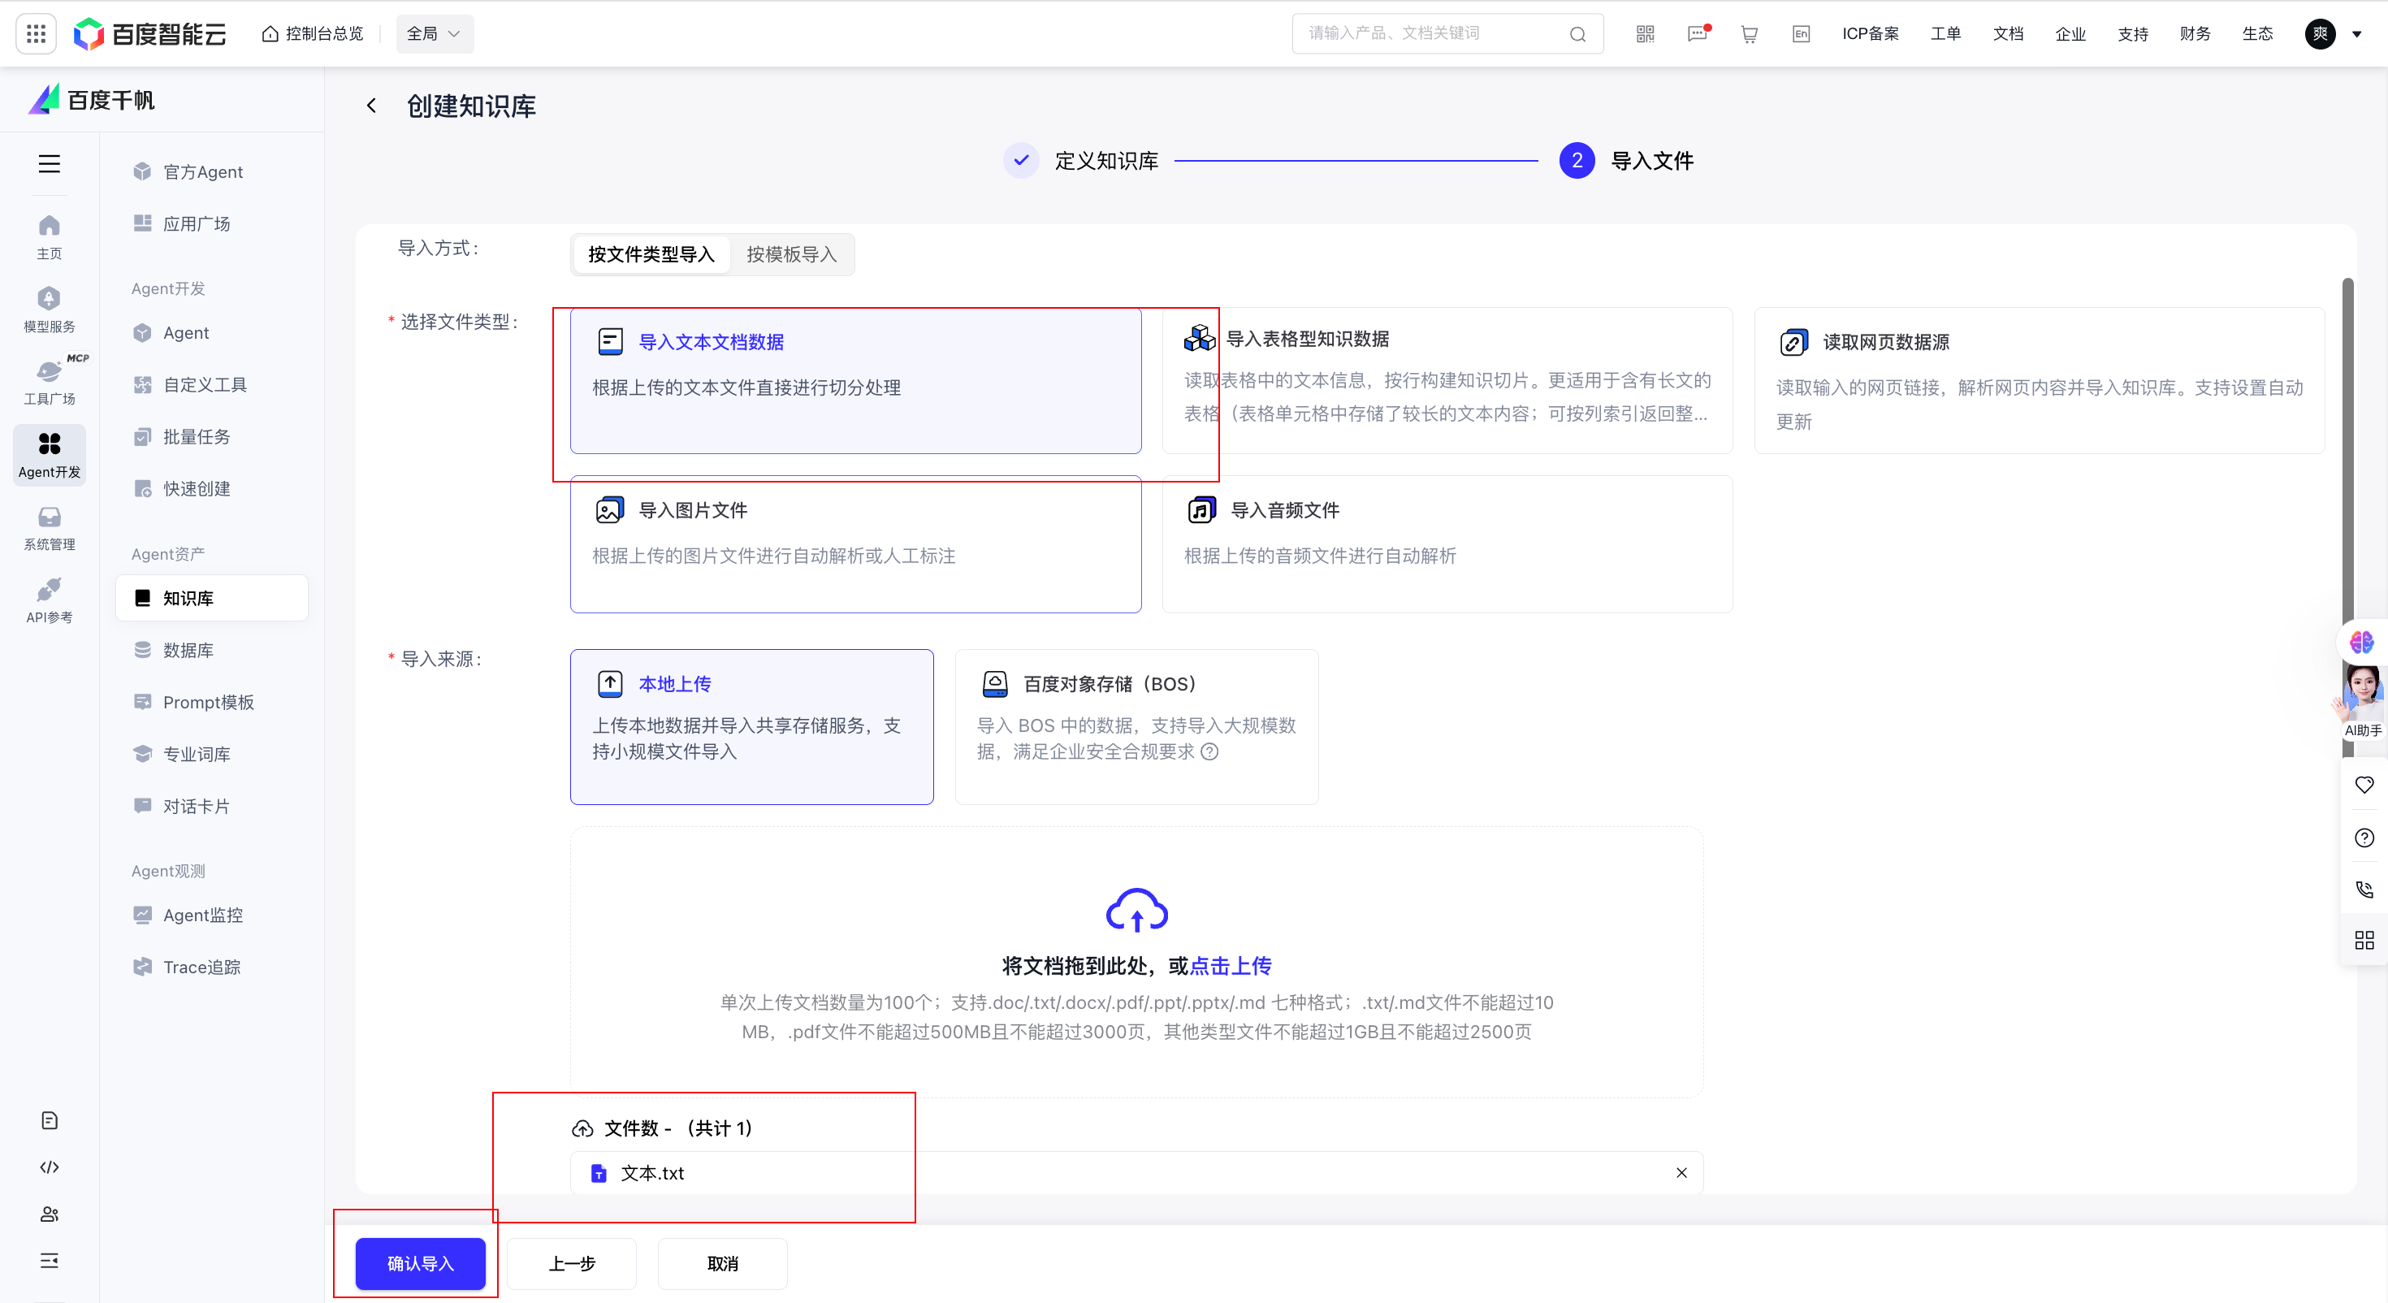Screen dimensions: 2388x1303
Task: Collapse sidebar with the hamburger icon
Action: coord(49,164)
